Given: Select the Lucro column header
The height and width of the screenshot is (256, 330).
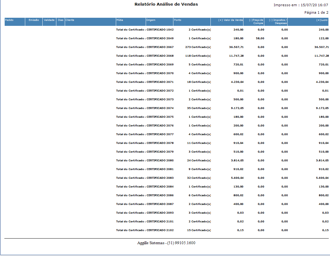Looking at the screenshot, I should (322, 20).
